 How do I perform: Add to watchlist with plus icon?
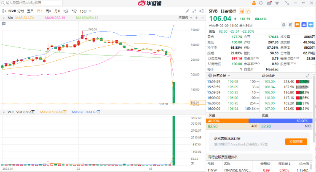click(x=311, y=25)
